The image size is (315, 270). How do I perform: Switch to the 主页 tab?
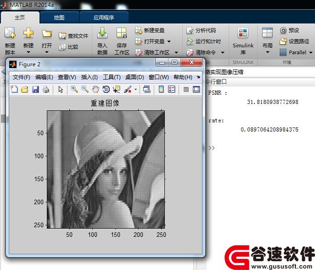pos(20,17)
